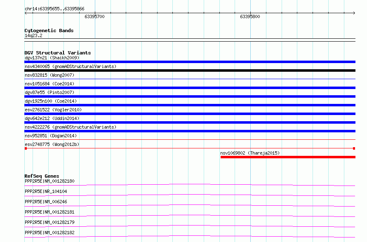The height and width of the screenshot is (242, 367).
Task: Click the 63395700 ruler tick label
Action: [94, 16]
